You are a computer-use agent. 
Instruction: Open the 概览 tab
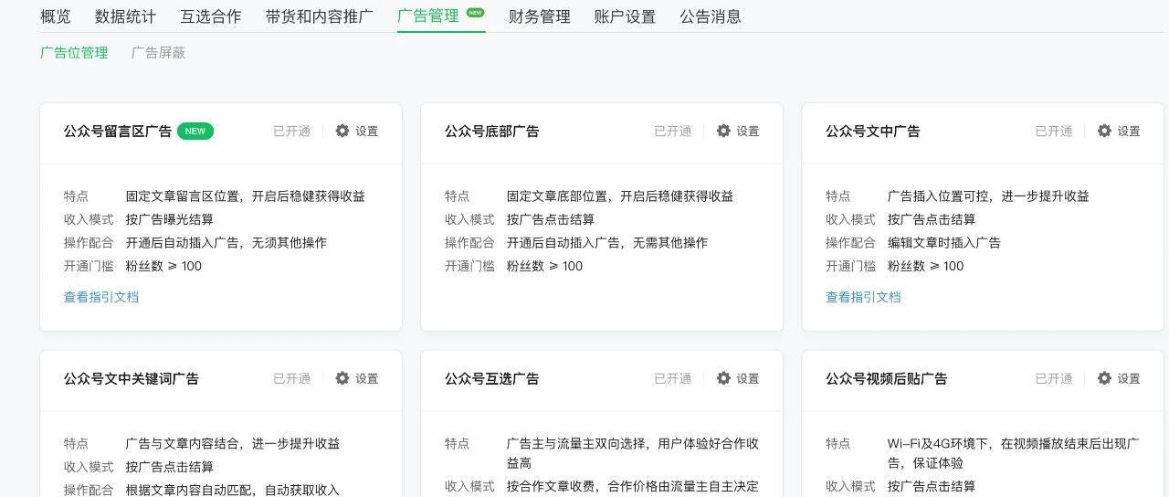coord(56,16)
